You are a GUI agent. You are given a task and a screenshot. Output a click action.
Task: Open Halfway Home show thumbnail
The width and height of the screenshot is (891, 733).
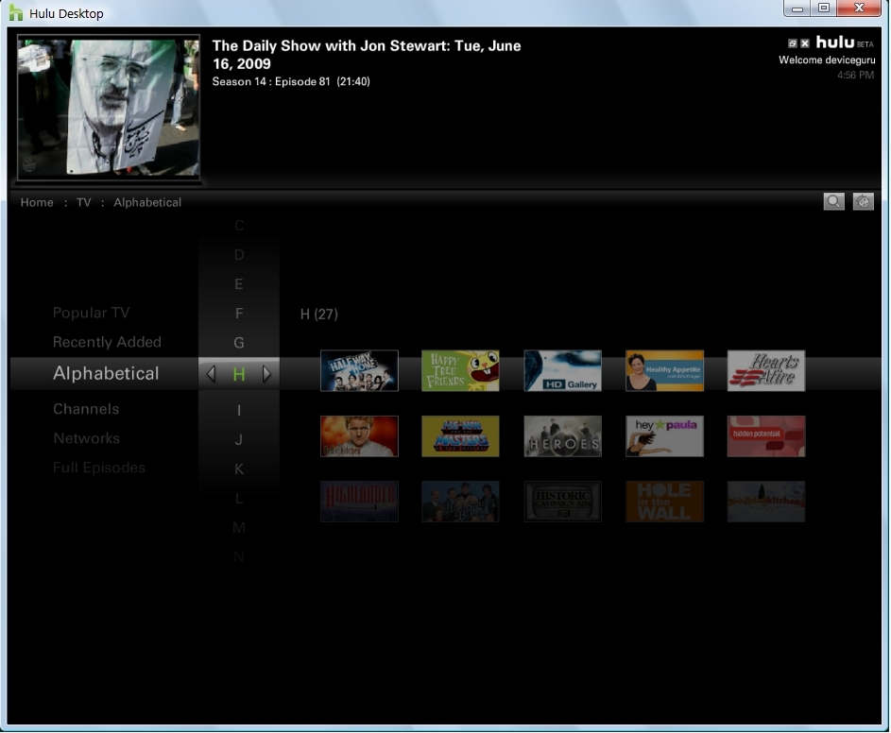[x=359, y=370]
